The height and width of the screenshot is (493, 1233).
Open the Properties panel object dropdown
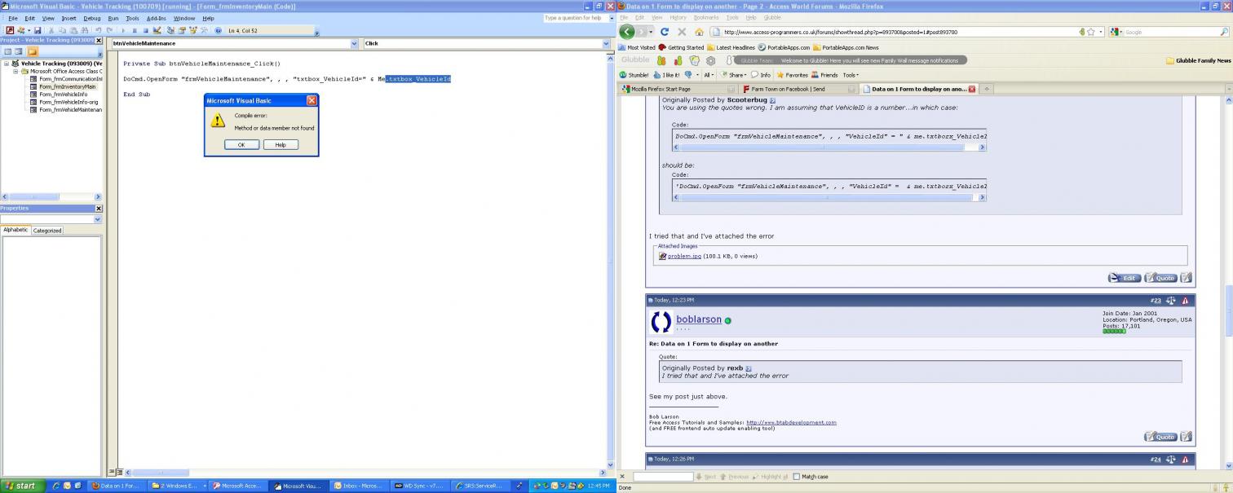98,219
